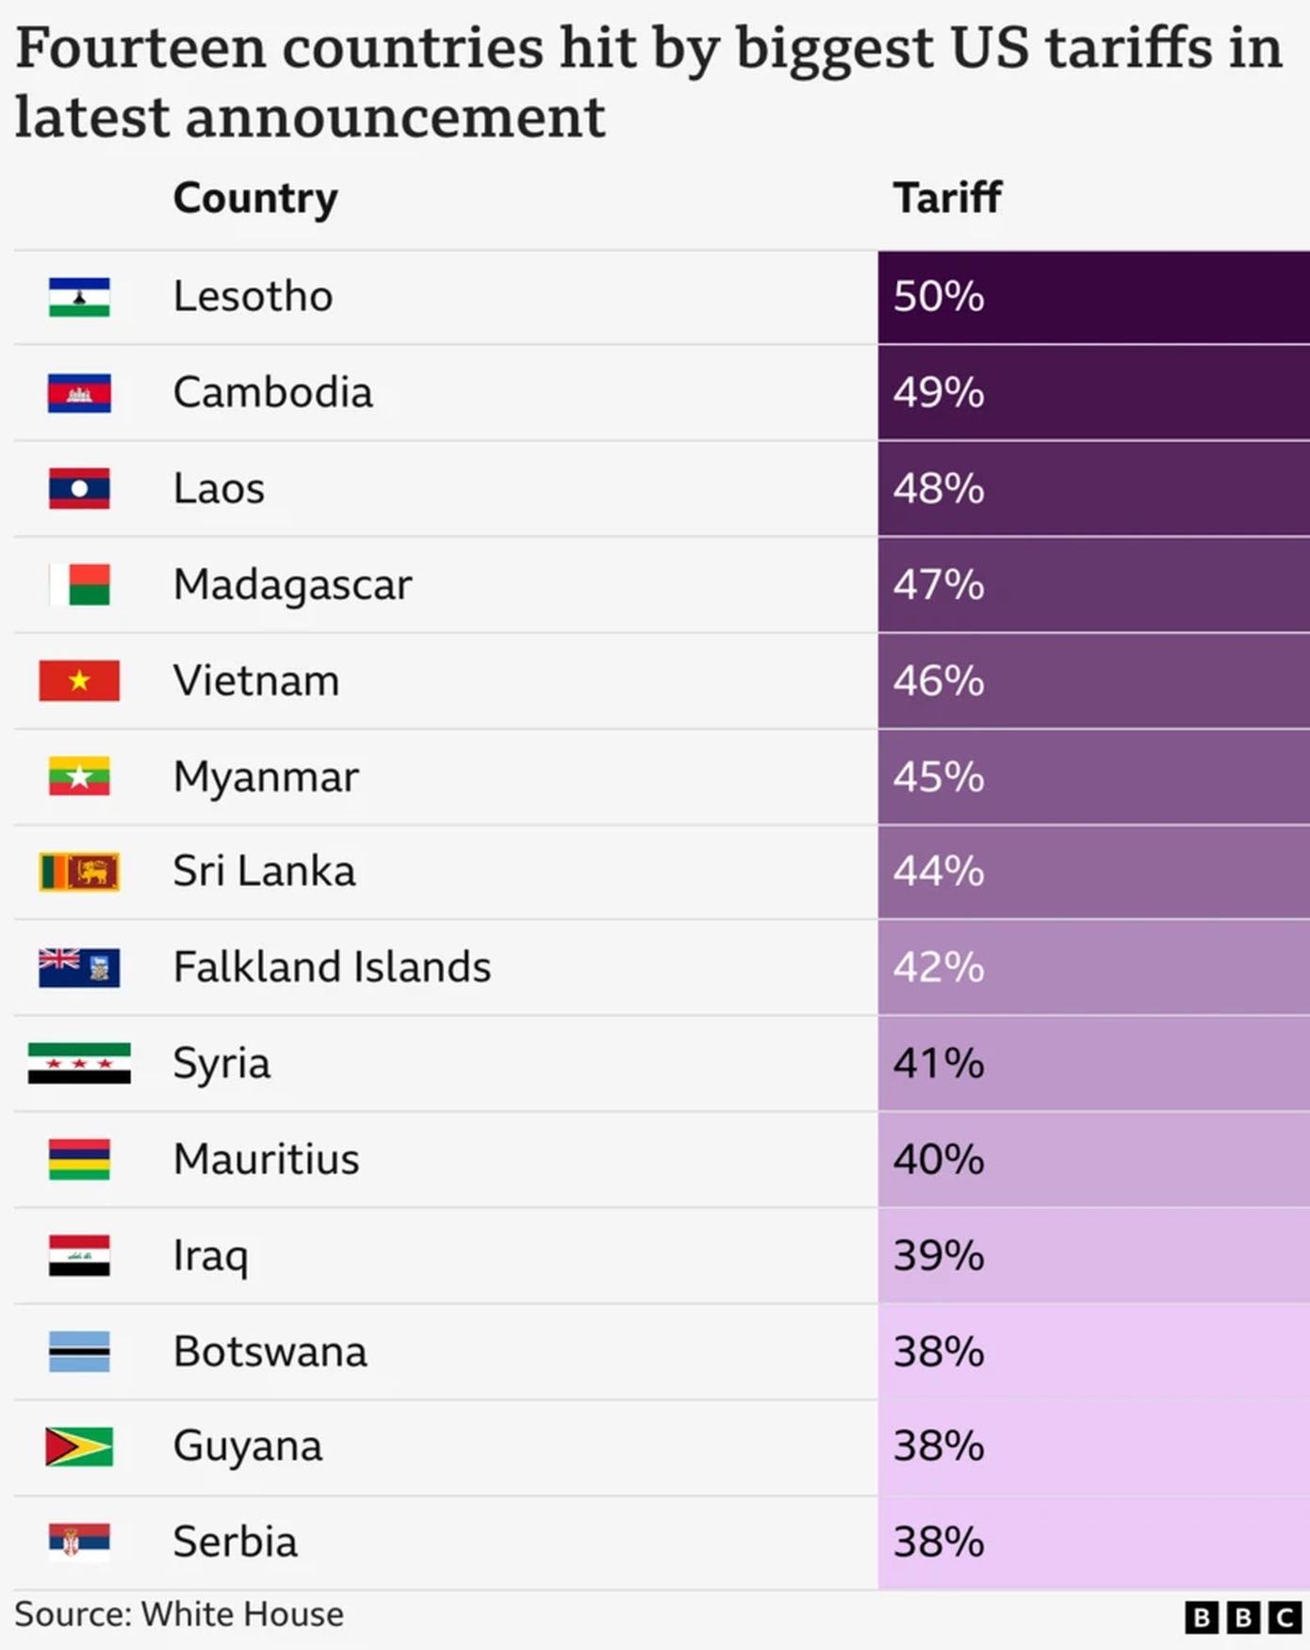Select the Myanmar flag icon
The height and width of the screenshot is (1650, 1310).
pyautogui.click(x=79, y=776)
